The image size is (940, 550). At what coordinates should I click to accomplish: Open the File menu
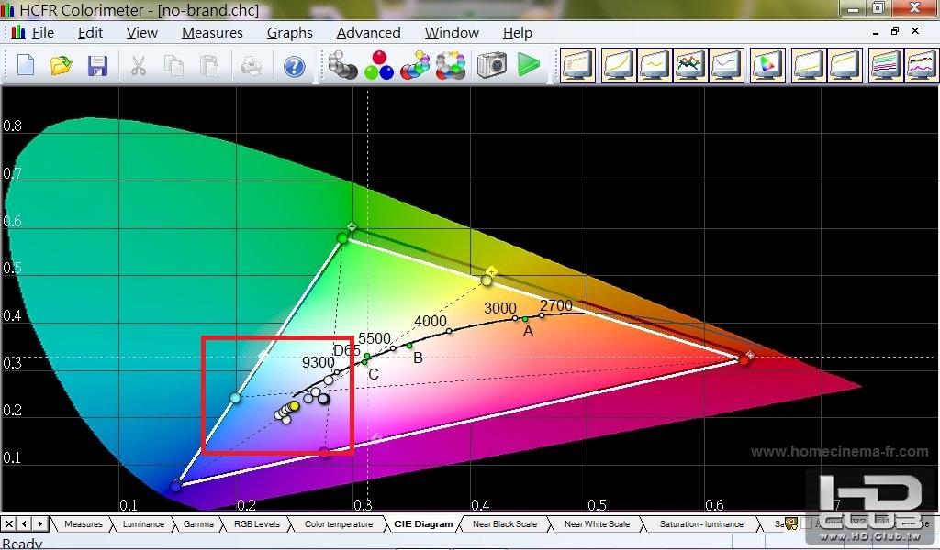(x=42, y=32)
